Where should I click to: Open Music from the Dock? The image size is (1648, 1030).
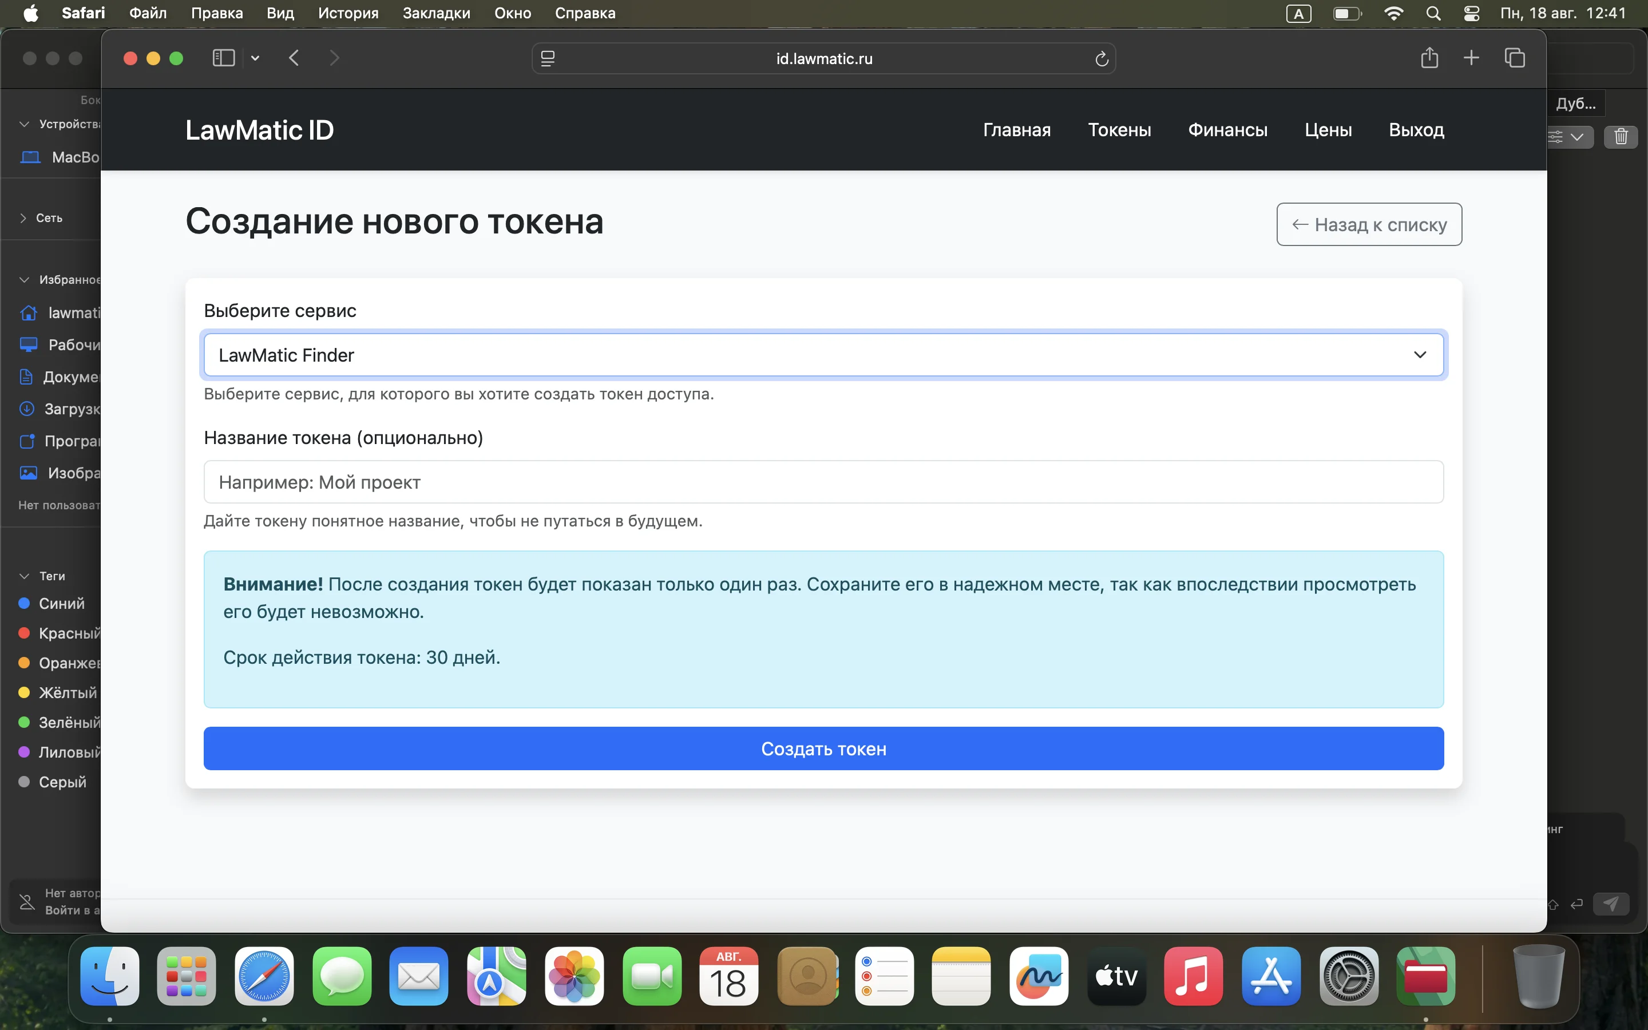1193,976
